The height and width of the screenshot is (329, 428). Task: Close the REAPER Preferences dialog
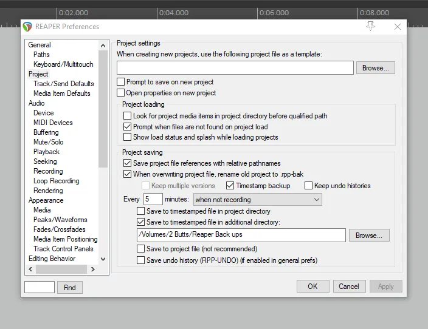398,27
